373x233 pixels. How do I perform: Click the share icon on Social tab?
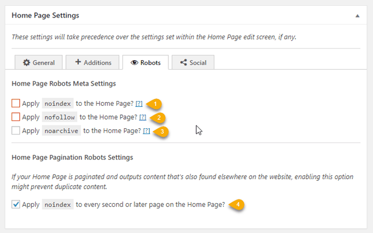183,62
